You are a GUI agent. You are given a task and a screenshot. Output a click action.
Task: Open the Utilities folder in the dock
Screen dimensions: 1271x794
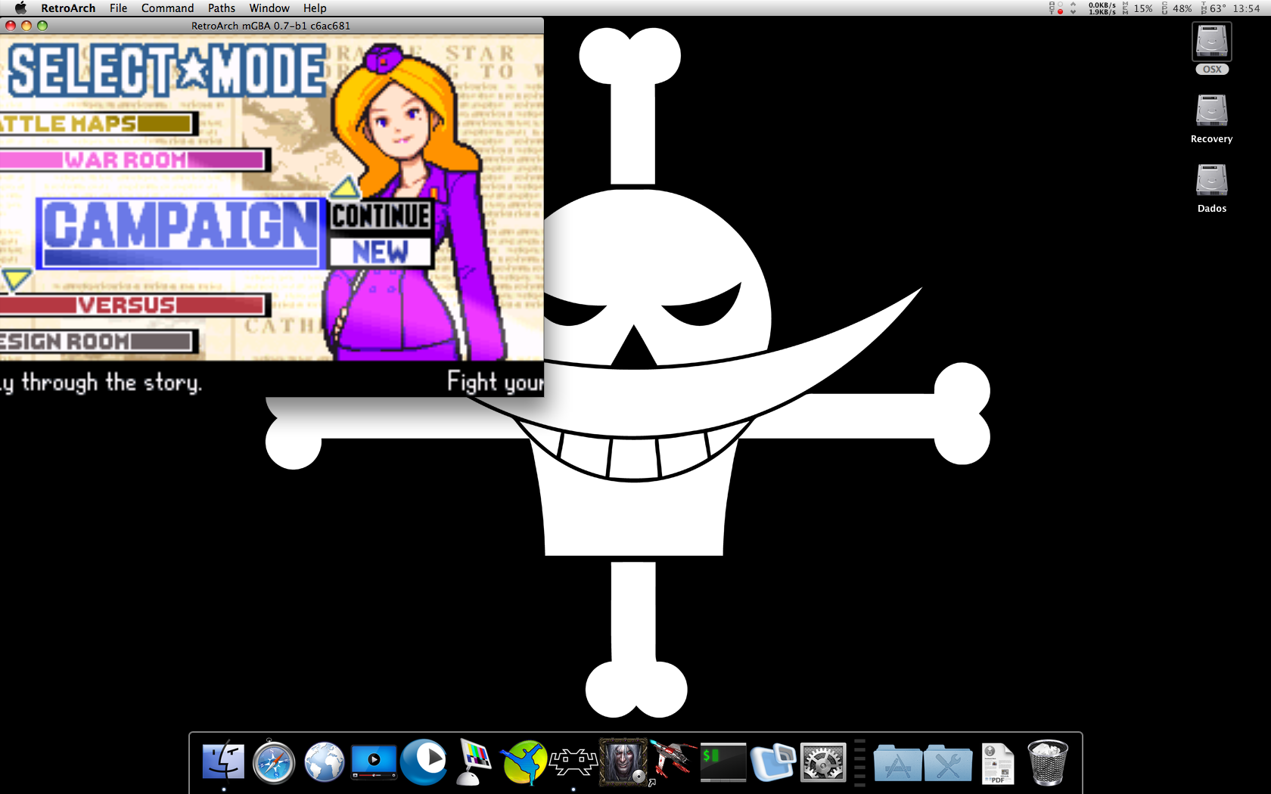coord(947,762)
